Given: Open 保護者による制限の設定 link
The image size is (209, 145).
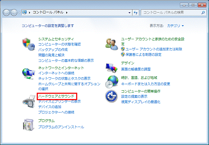Looking at the screenshot, I should pyautogui.click(x=144, y=55).
